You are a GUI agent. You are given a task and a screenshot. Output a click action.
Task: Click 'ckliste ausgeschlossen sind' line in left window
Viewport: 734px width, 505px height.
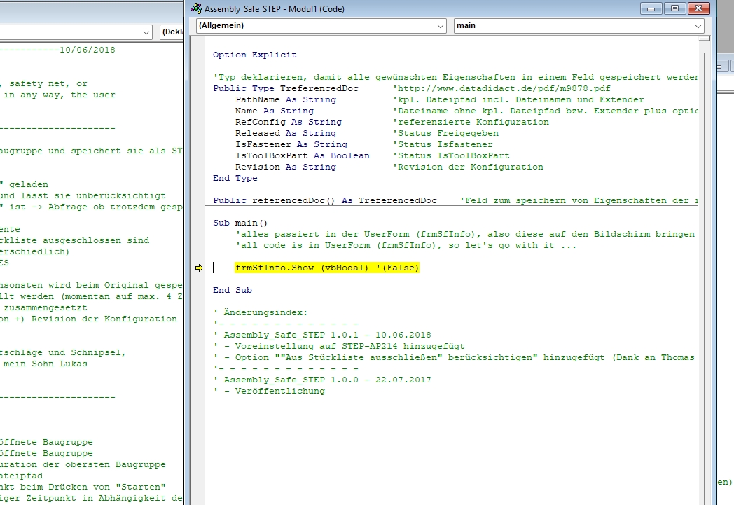[x=74, y=240]
